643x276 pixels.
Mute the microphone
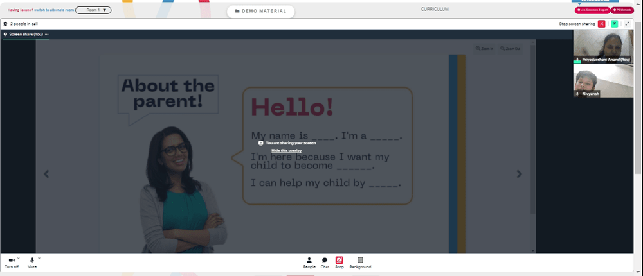coord(32,263)
